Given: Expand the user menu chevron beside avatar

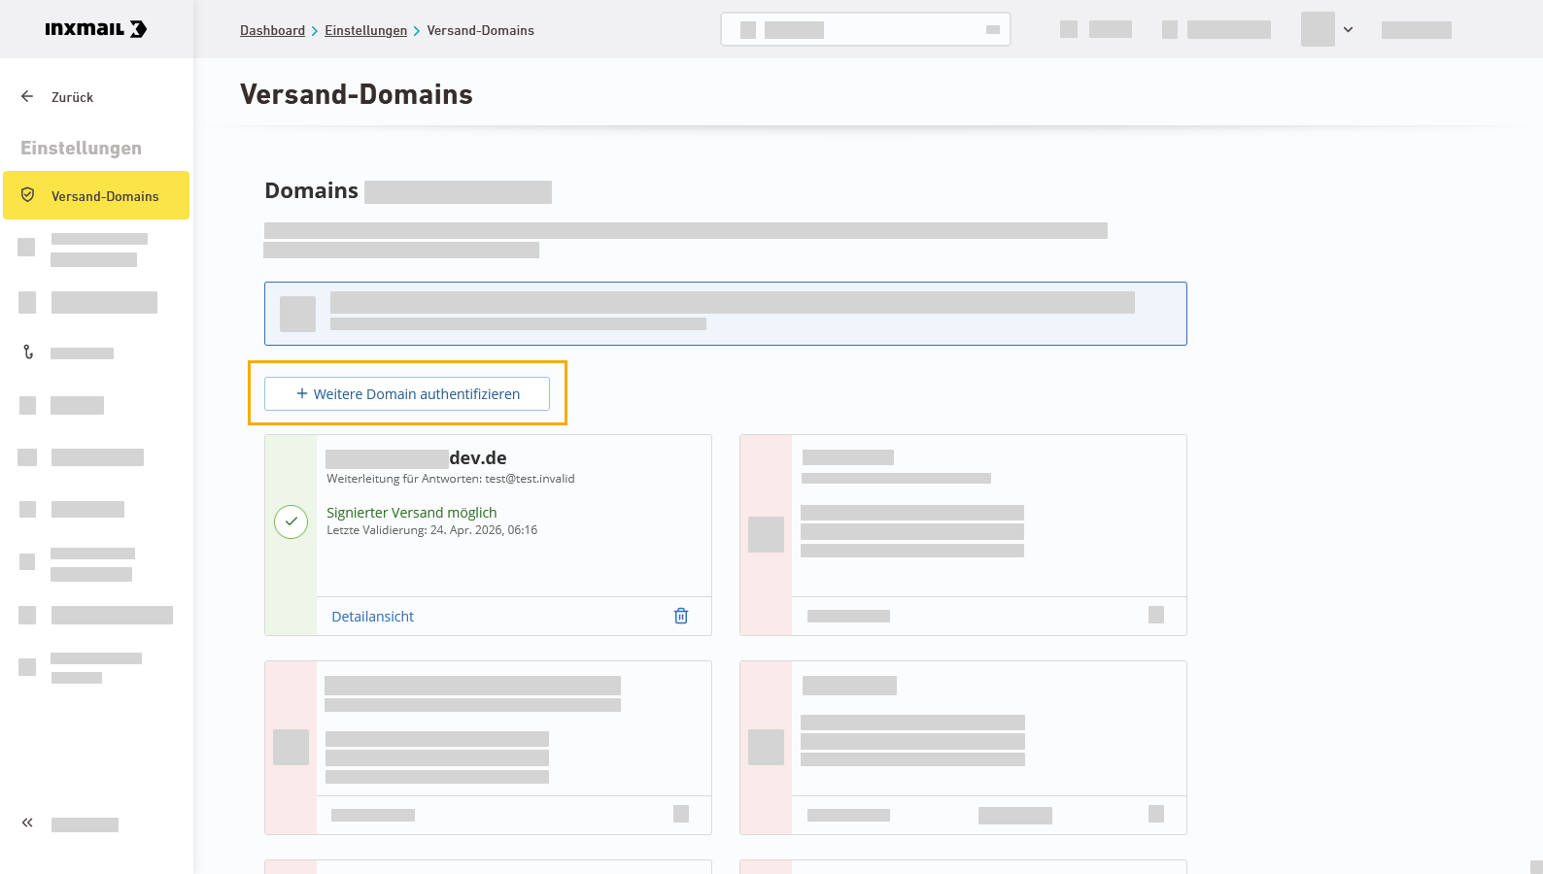Looking at the screenshot, I should point(1348,29).
